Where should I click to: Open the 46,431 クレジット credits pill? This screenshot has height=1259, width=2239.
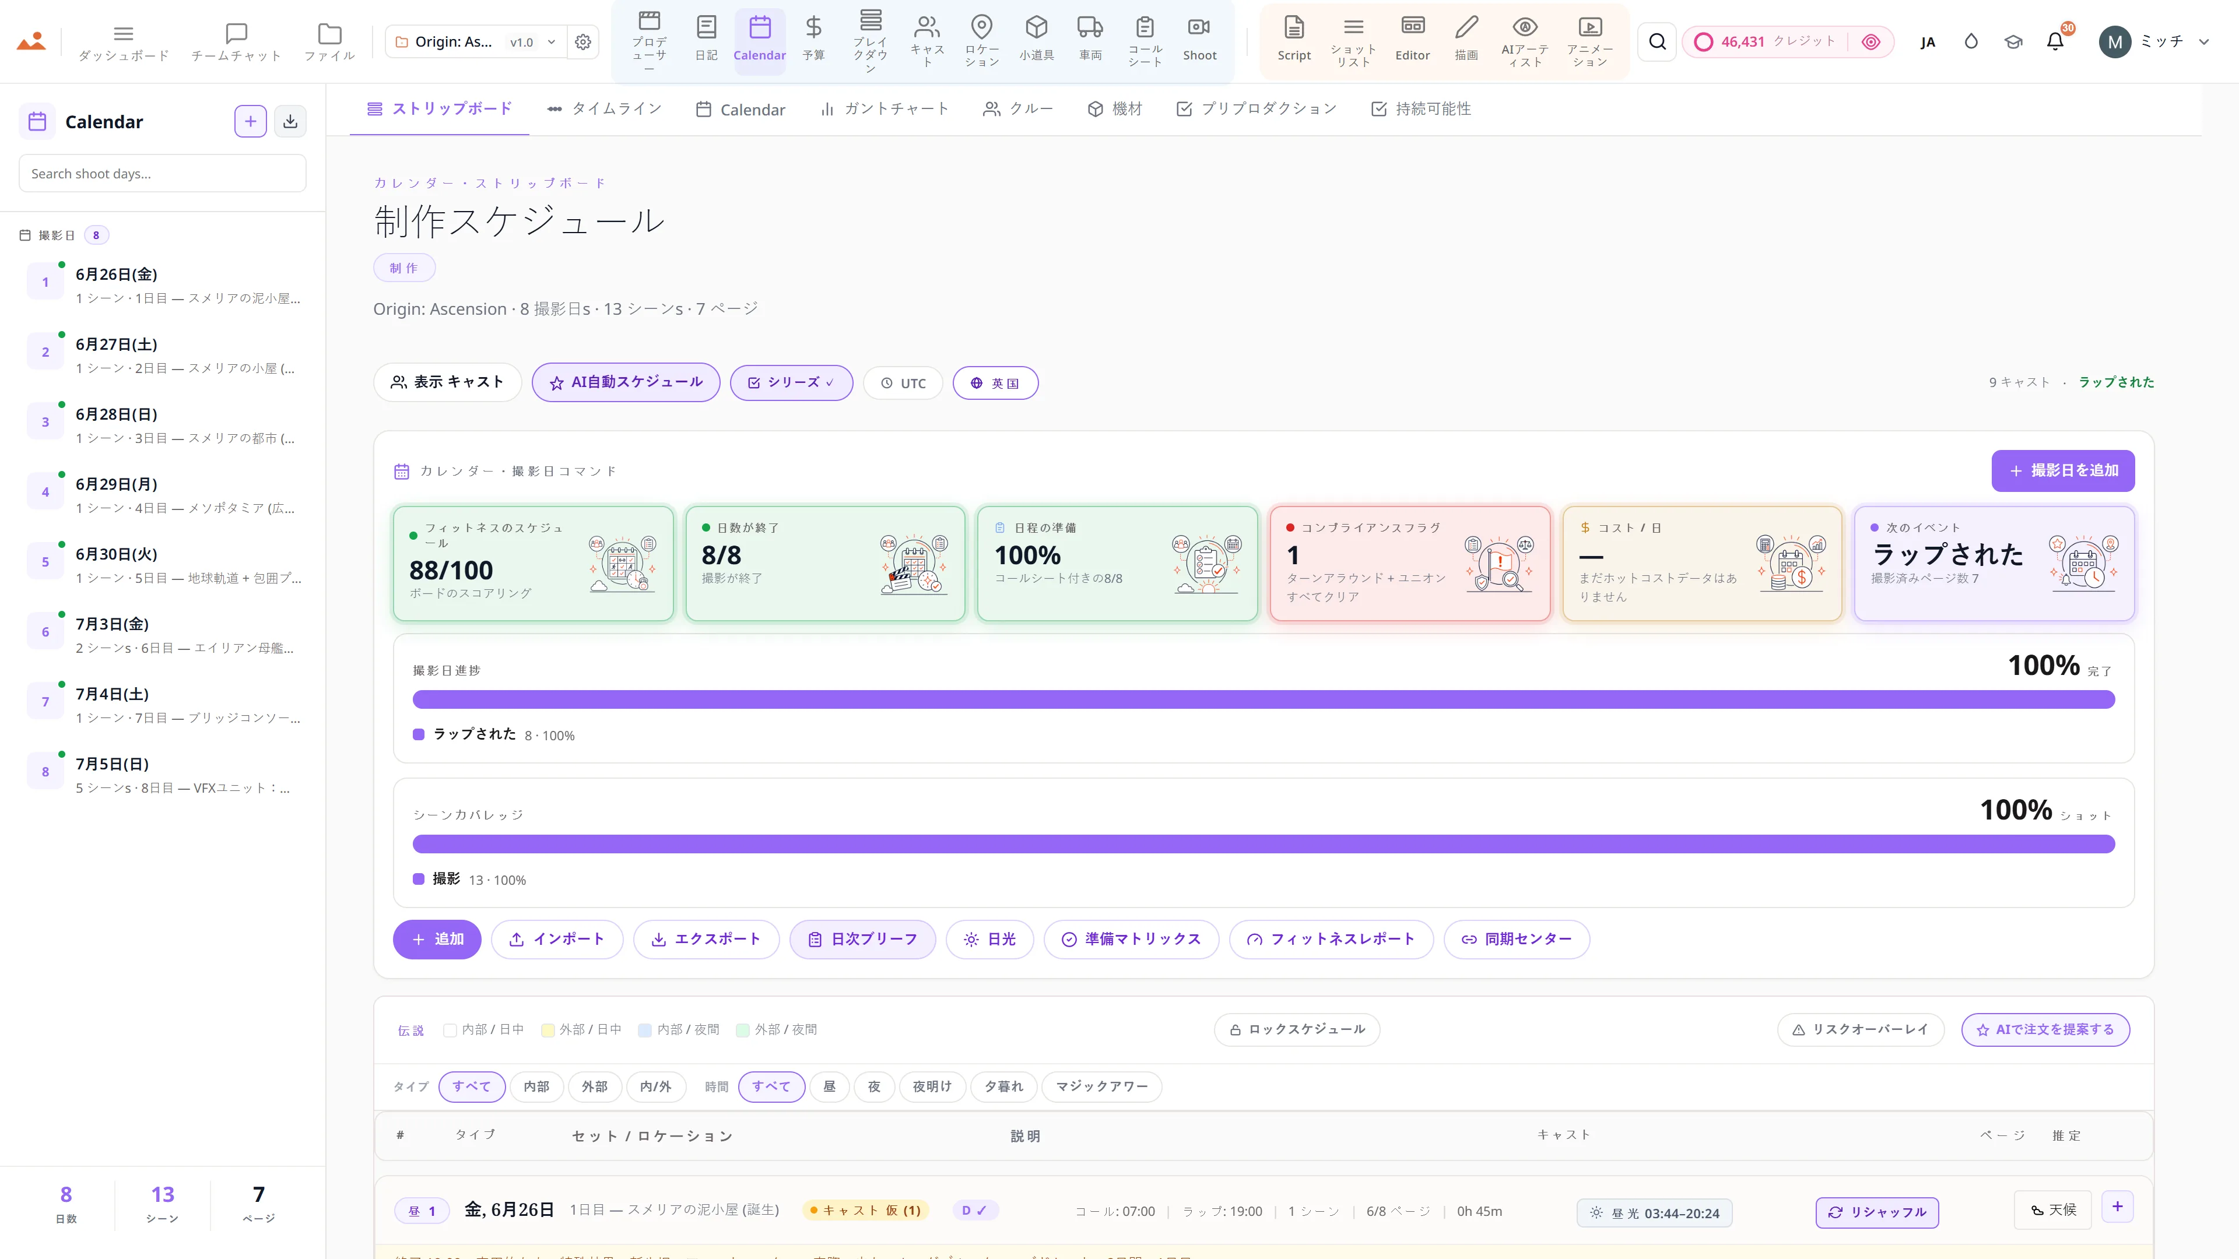pos(1787,42)
